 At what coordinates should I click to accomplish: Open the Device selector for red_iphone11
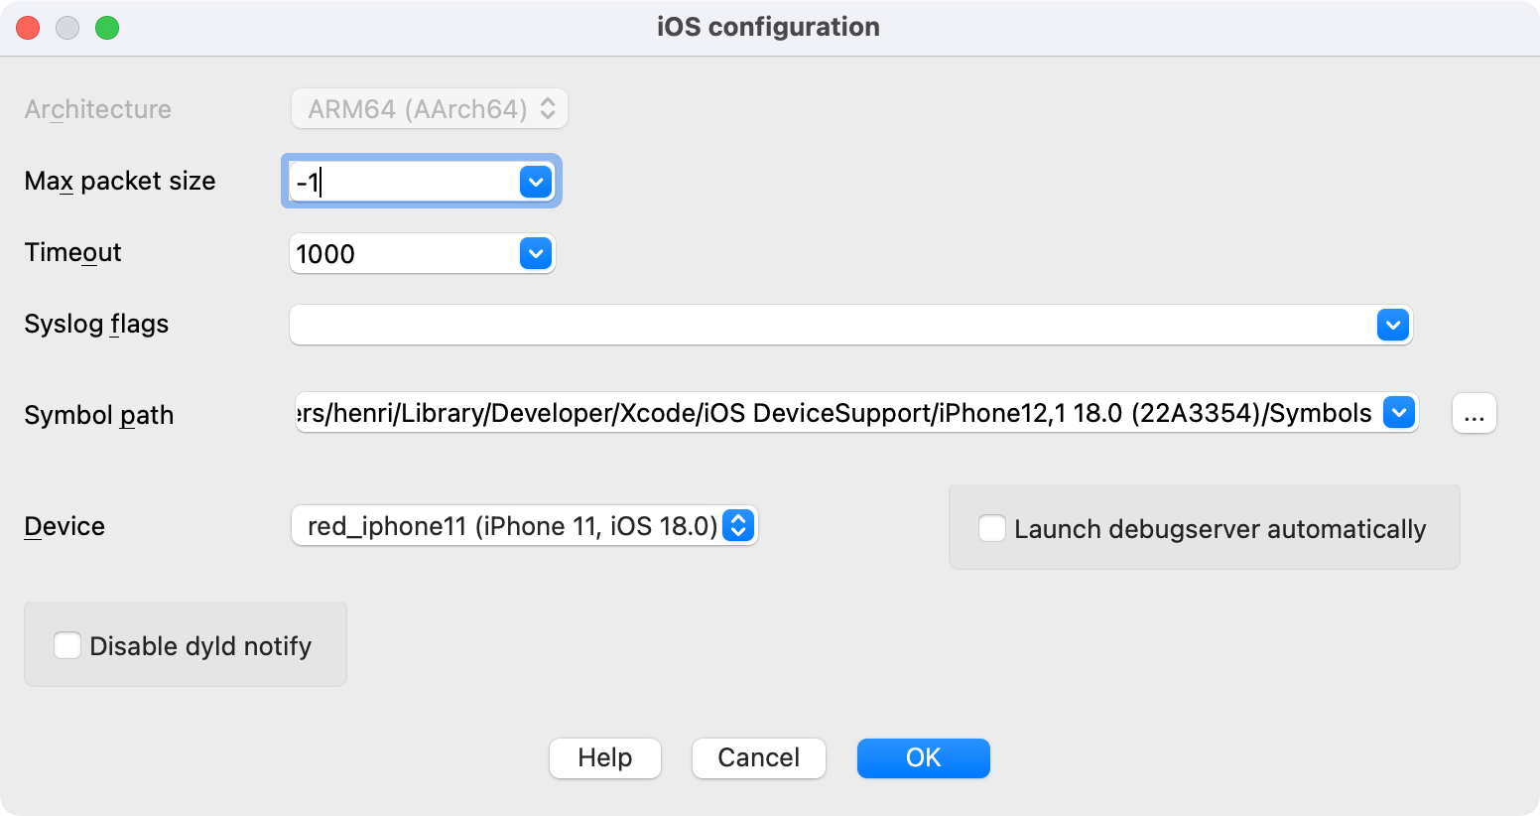point(737,526)
